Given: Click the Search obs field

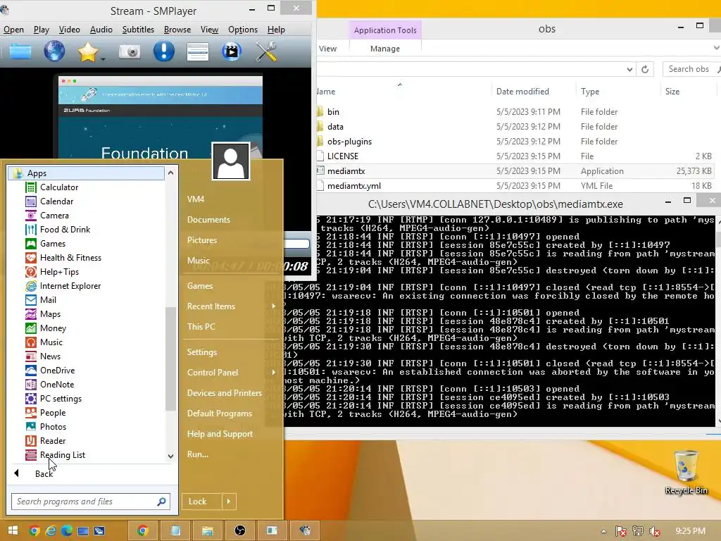Looking at the screenshot, I should [691, 69].
